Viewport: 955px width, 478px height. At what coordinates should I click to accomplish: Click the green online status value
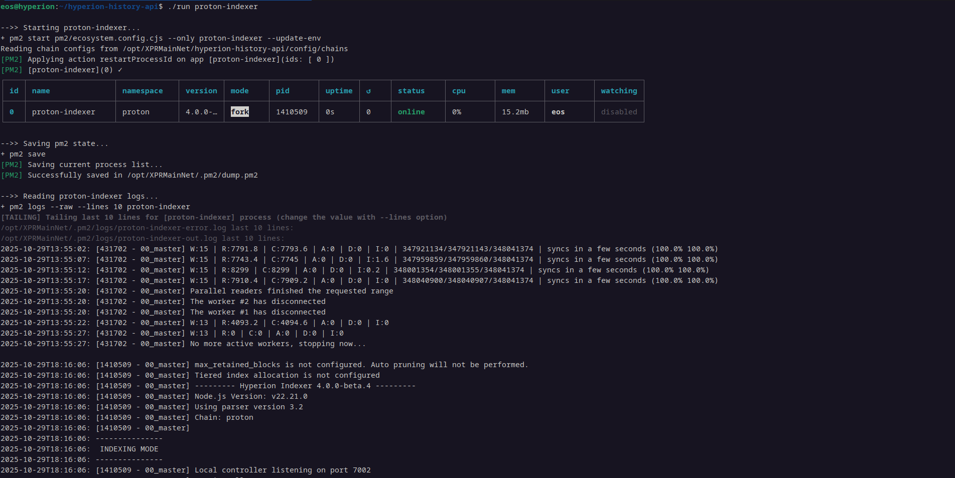pos(411,112)
